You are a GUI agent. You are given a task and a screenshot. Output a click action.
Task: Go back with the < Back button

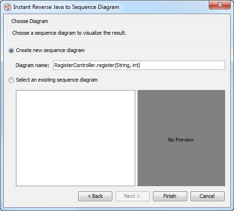tap(95, 196)
